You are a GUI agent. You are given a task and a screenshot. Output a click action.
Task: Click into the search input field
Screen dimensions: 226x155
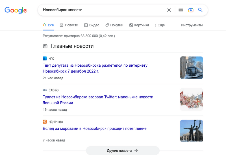coord(102,10)
